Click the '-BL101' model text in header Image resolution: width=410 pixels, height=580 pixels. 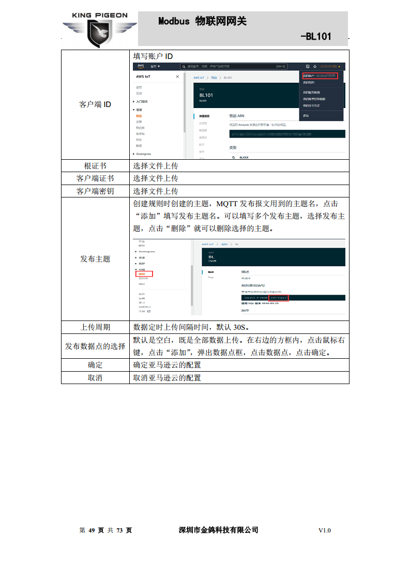pos(316,36)
